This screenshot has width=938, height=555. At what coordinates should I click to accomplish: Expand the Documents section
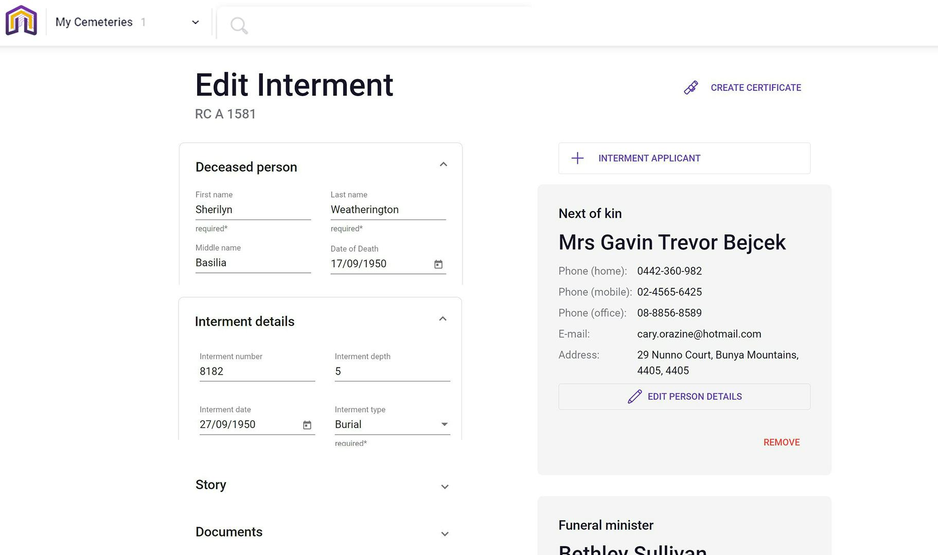coord(445,534)
